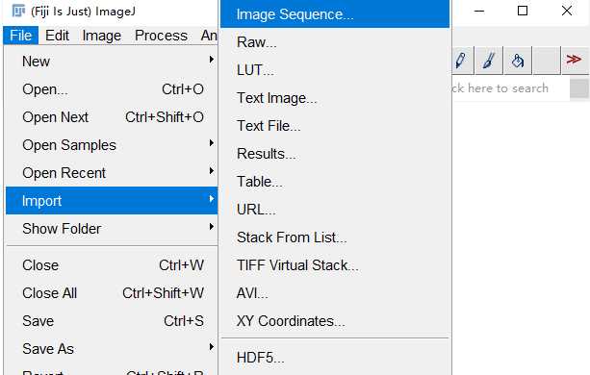Open the Process menu
Viewport: 590px width, 375px height.
pyautogui.click(x=161, y=36)
